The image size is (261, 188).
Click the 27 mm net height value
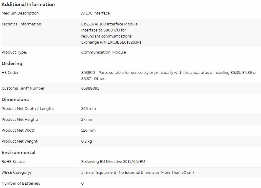[87, 120]
